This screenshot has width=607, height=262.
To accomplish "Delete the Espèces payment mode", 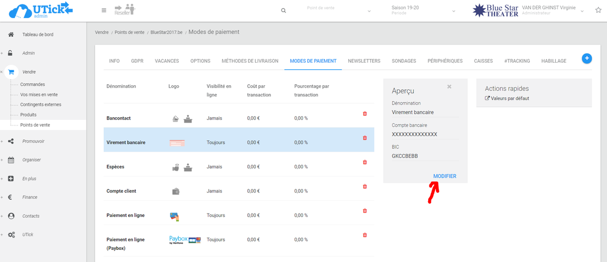I will [364, 162].
